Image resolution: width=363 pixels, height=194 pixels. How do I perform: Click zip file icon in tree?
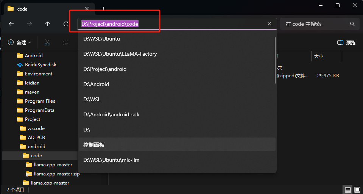[29, 174]
